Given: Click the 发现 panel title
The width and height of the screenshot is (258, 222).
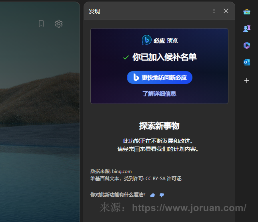Looking at the screenshot, I should tap(94, 11).
